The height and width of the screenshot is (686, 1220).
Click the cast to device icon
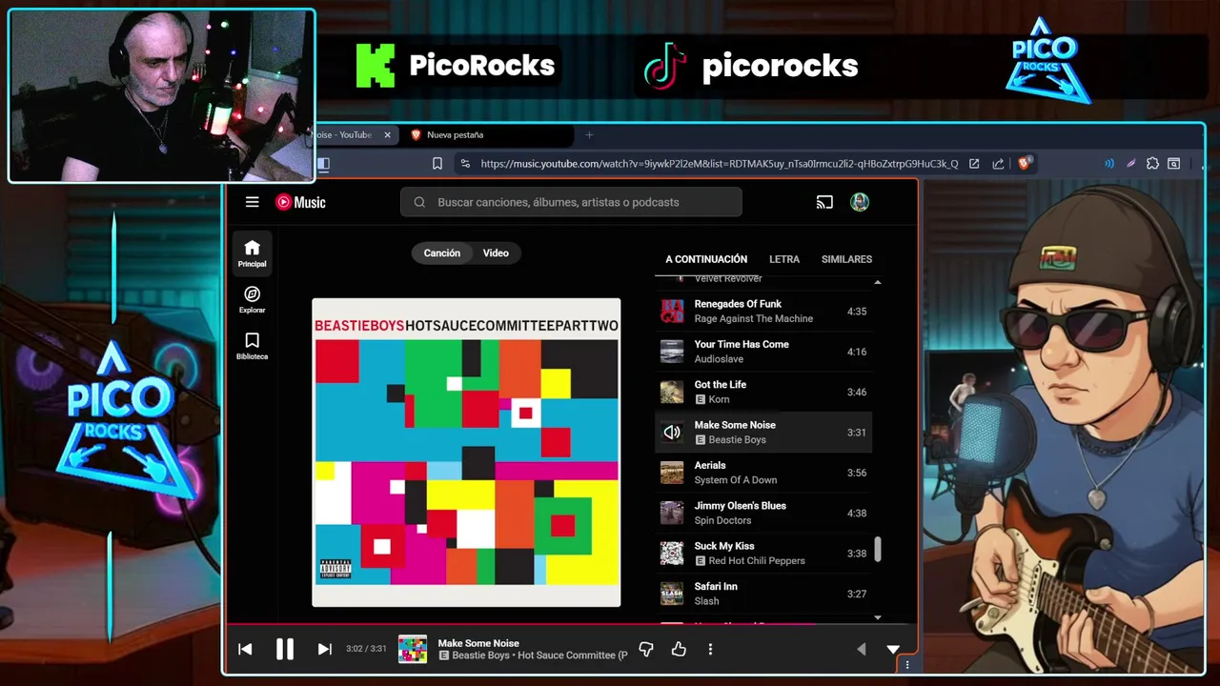coord(824,202)
